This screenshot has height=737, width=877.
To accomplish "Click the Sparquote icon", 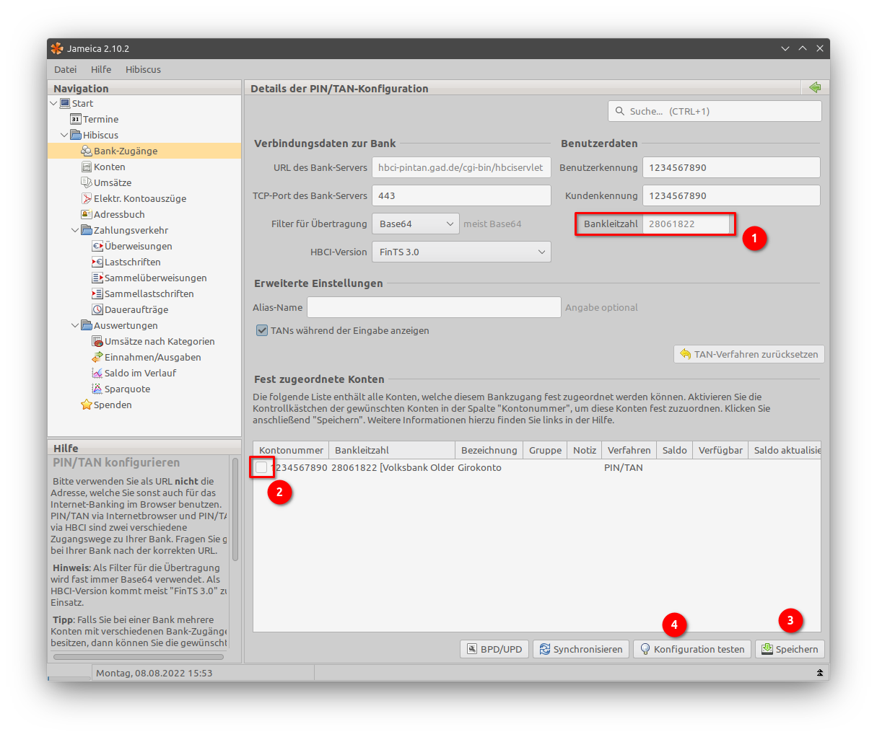I will [97, 389].
